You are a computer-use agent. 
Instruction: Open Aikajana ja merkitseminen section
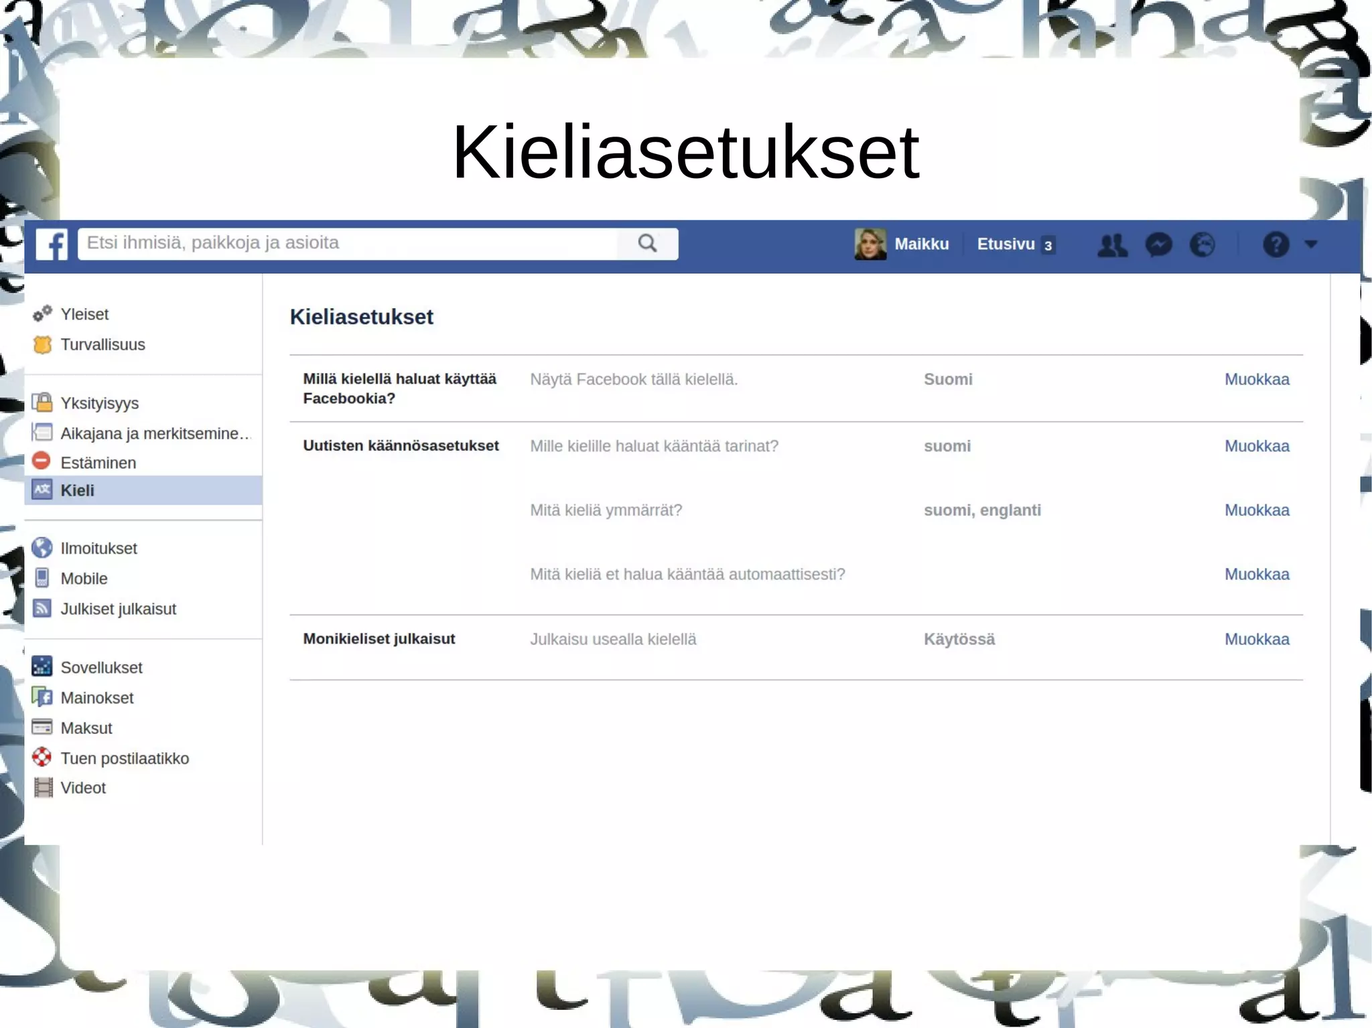point(155,433)
